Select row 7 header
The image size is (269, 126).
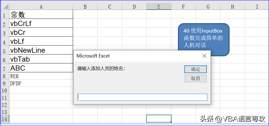(5, 68)
